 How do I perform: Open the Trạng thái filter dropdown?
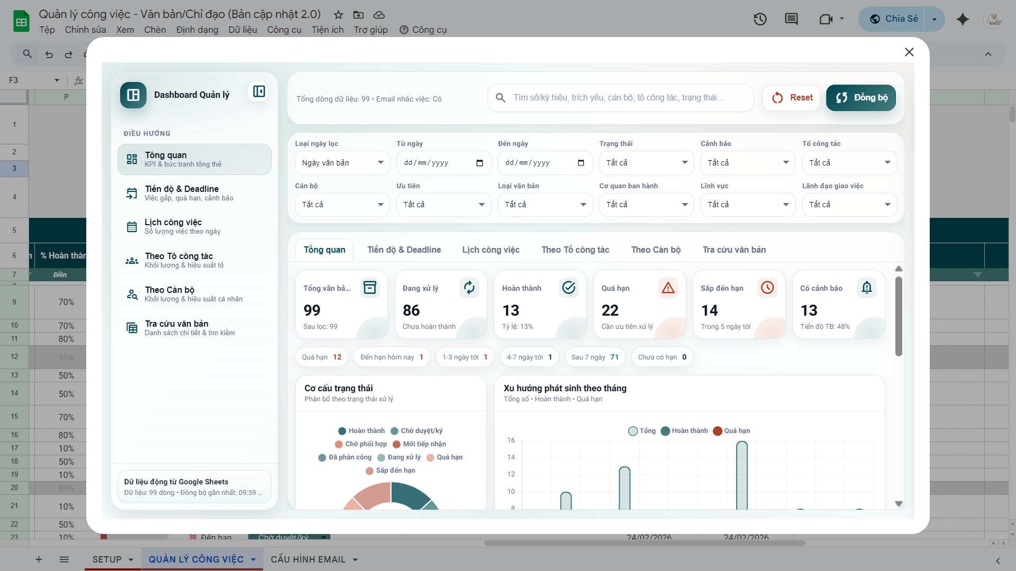646,163
